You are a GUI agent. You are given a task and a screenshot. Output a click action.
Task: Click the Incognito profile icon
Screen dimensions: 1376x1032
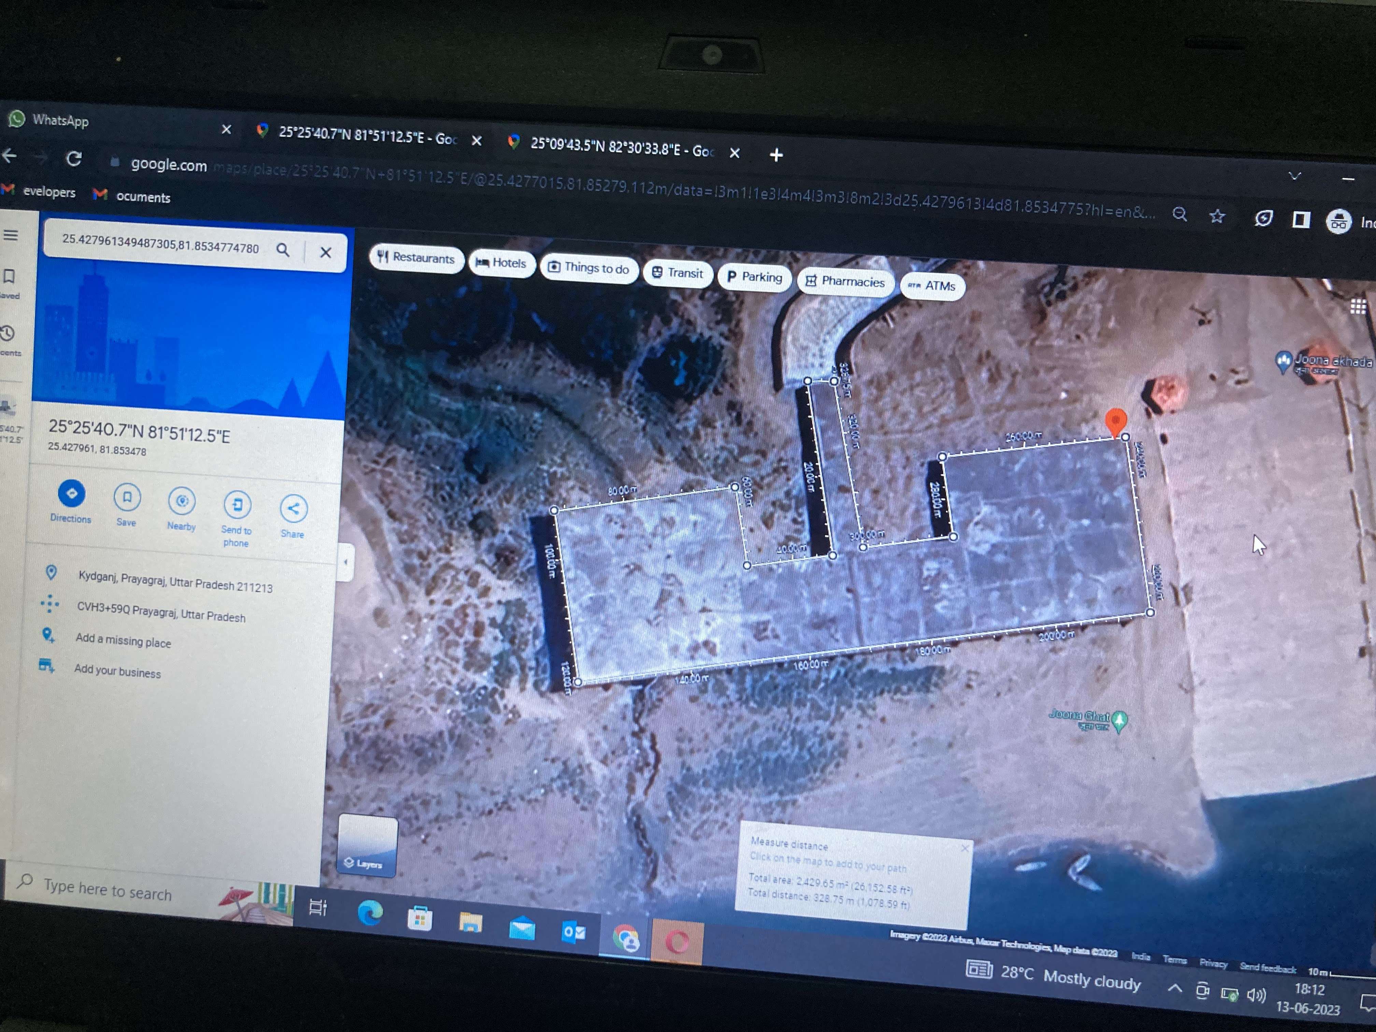pos(1339,221)
